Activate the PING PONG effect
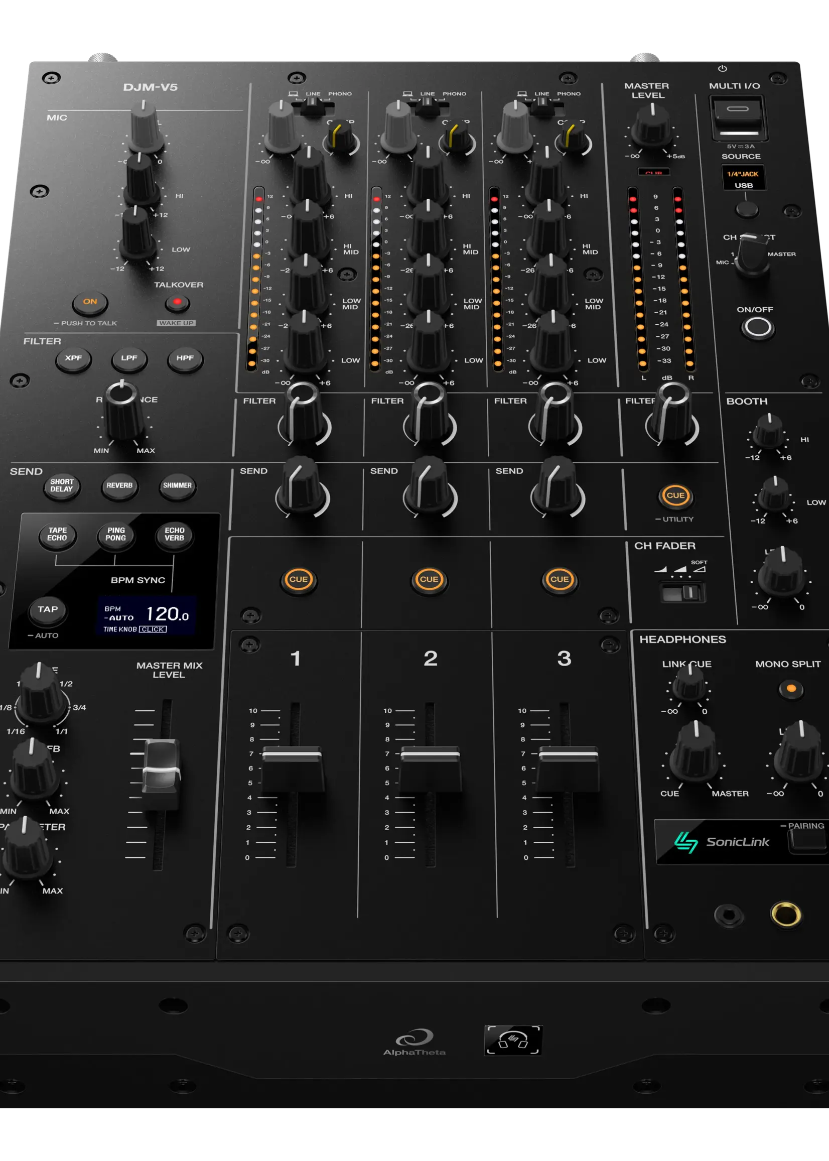 [116, 535]
